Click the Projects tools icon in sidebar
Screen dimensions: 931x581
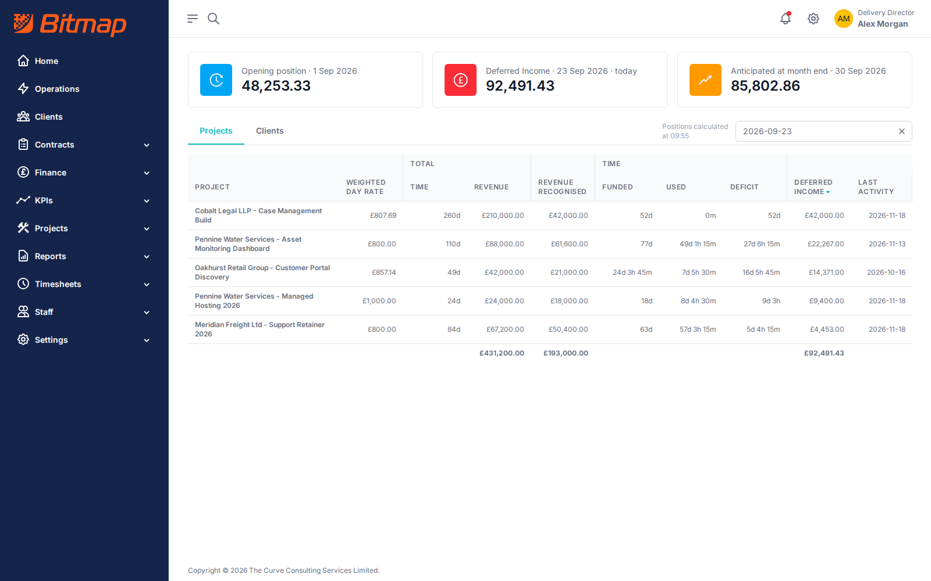tap(23, 228)
